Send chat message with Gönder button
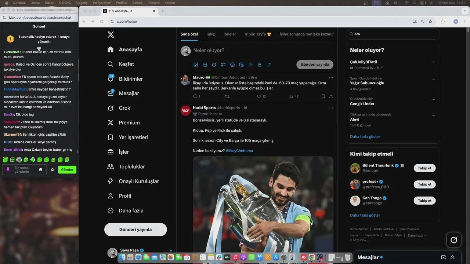Screen dimensions: 470x264 (x=67, y=170)
